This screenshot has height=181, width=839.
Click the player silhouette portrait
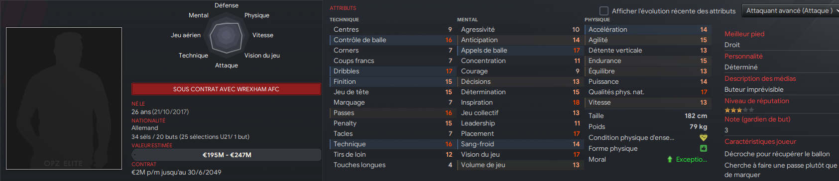[64, 98]
